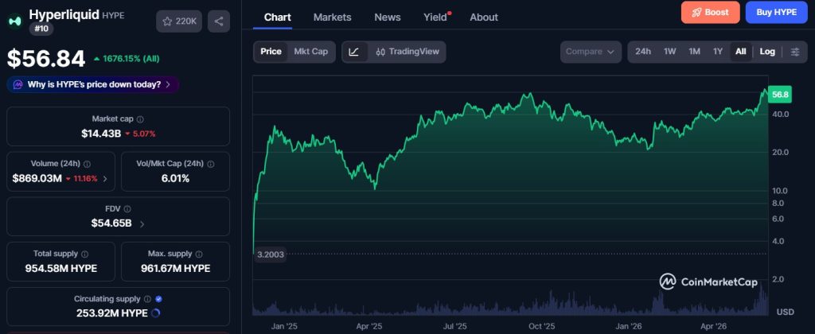Set chart range to 1W
This screenshot has height=334, width=815.
pos(670,52)
